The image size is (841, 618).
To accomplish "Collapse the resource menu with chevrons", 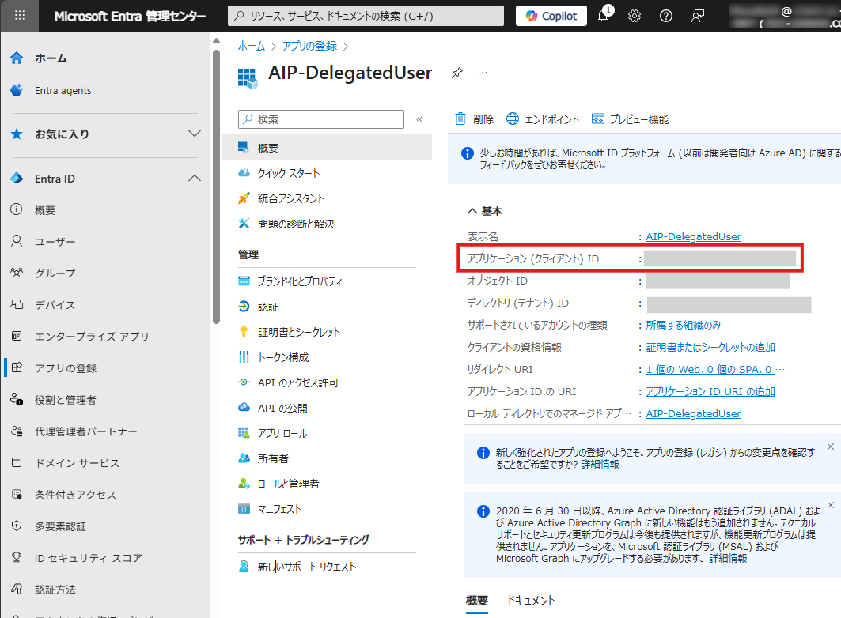I will (x=419, y=119).
